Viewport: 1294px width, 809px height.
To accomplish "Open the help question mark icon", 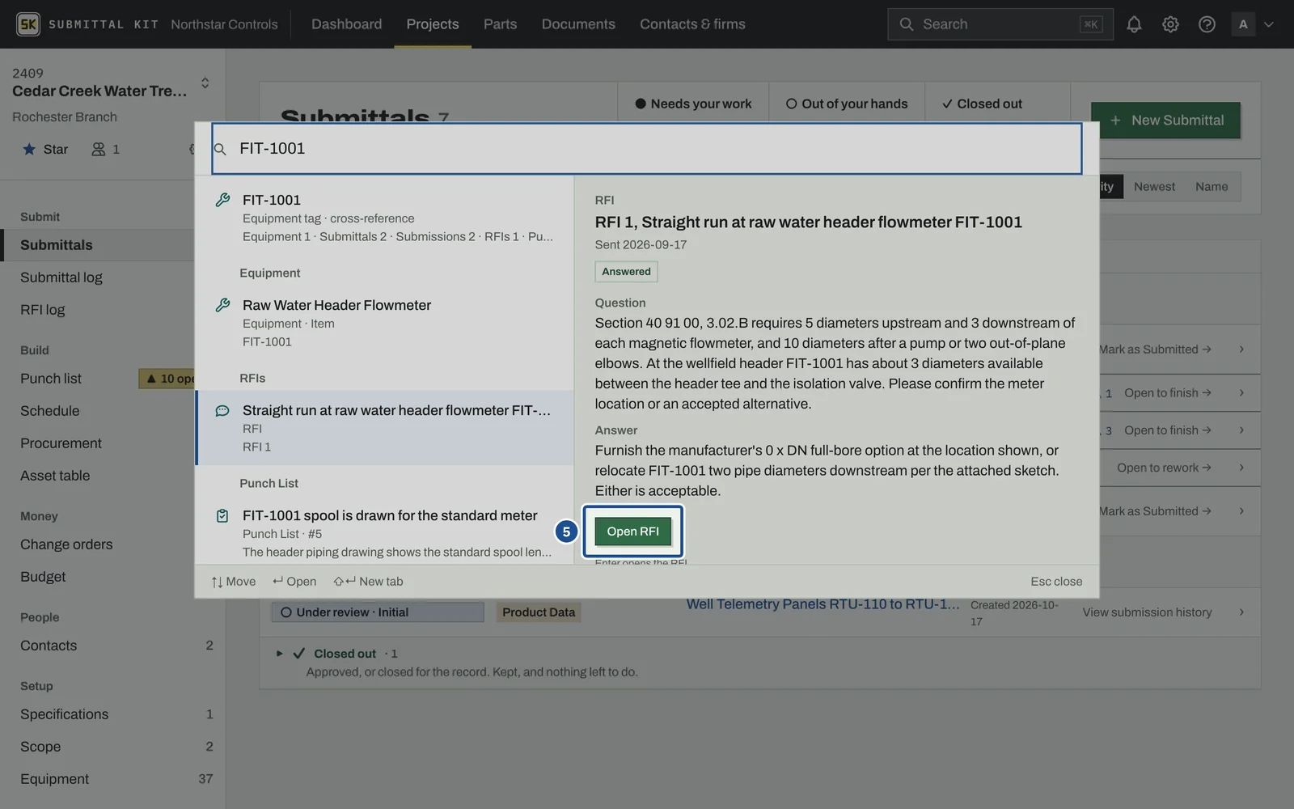I will click(x=1207, y=24).
